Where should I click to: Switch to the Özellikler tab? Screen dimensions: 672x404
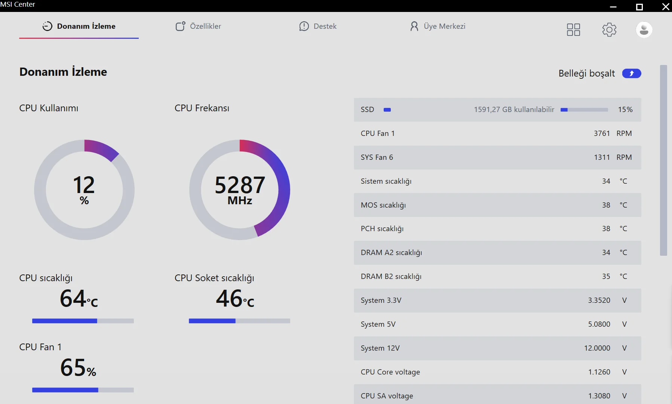[199, 26]
